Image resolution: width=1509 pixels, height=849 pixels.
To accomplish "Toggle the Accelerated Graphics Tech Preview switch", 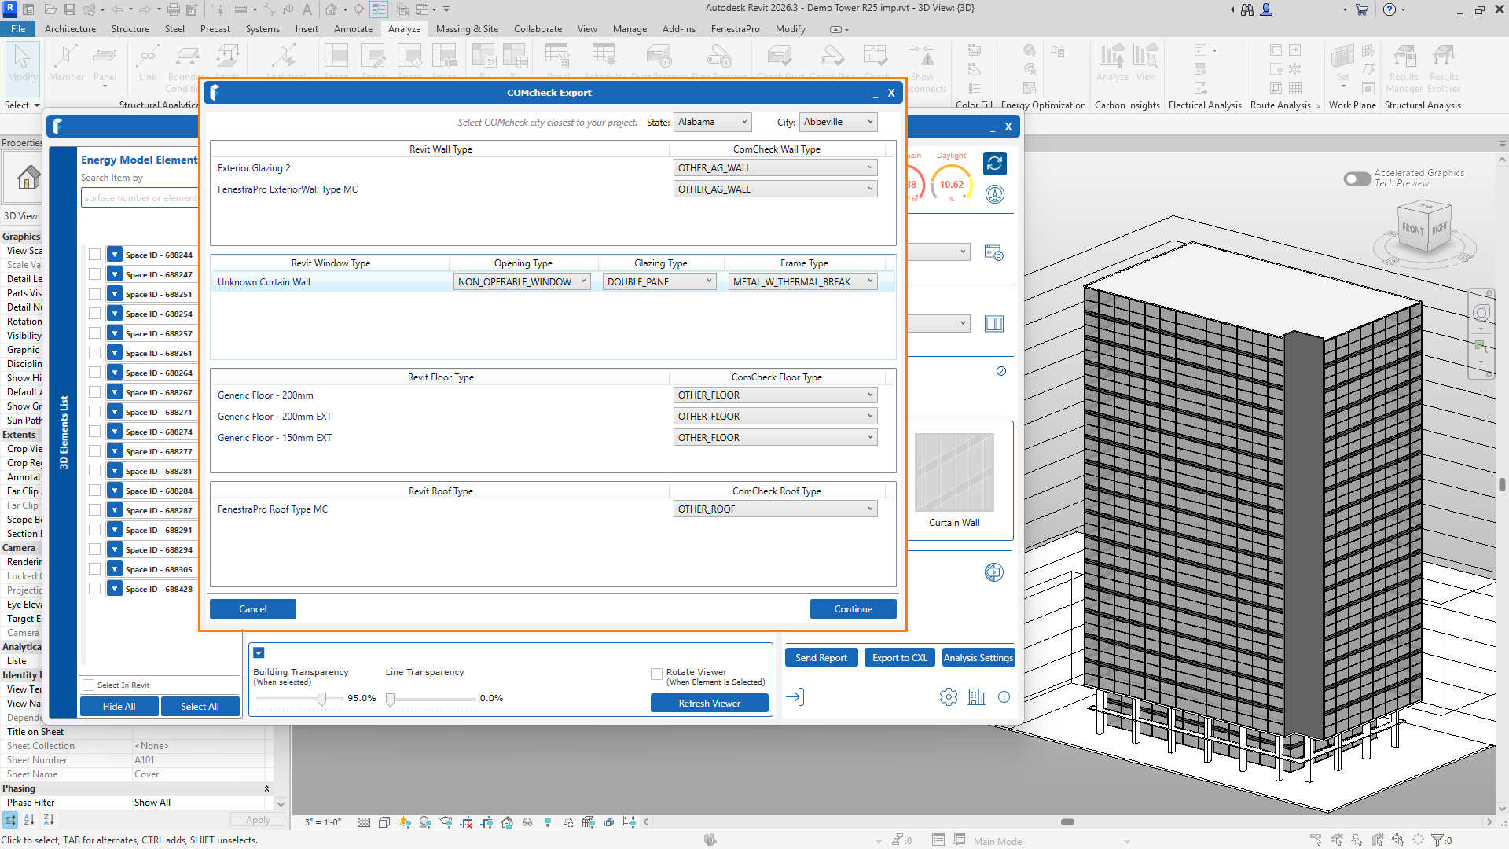I will [1357, 178].
